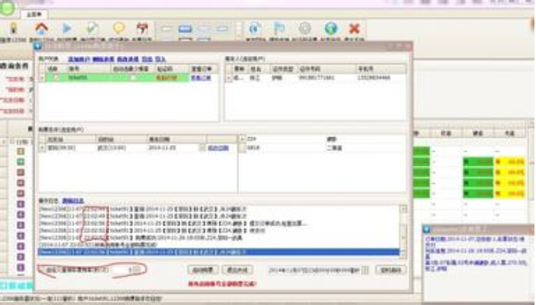Click the house icon in toolbar
This screenshot has width=536, height=305.
pos(41,28)
